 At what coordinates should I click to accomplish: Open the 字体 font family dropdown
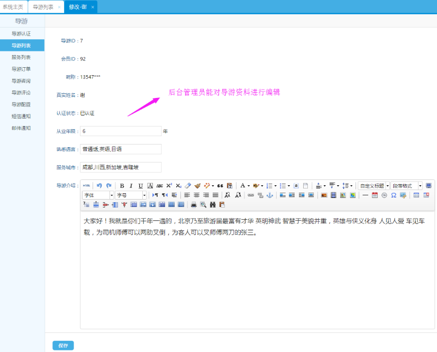(x=98, y=195)
